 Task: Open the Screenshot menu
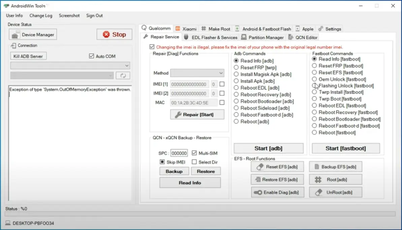coord(69,15)
